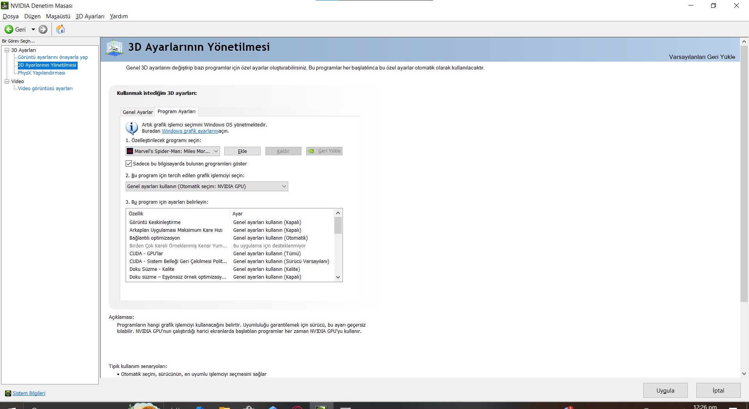Click 'Genel ayarları kullanın (Sürücü Varsayılanı)' value
Viewport: 749px width, 409px height.
pyautogui.click(x=281, y=261)
